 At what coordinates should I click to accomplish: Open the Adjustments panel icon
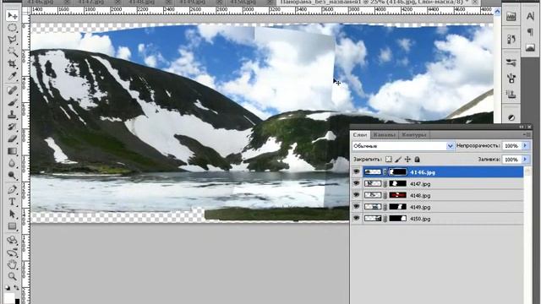(511, 118)
